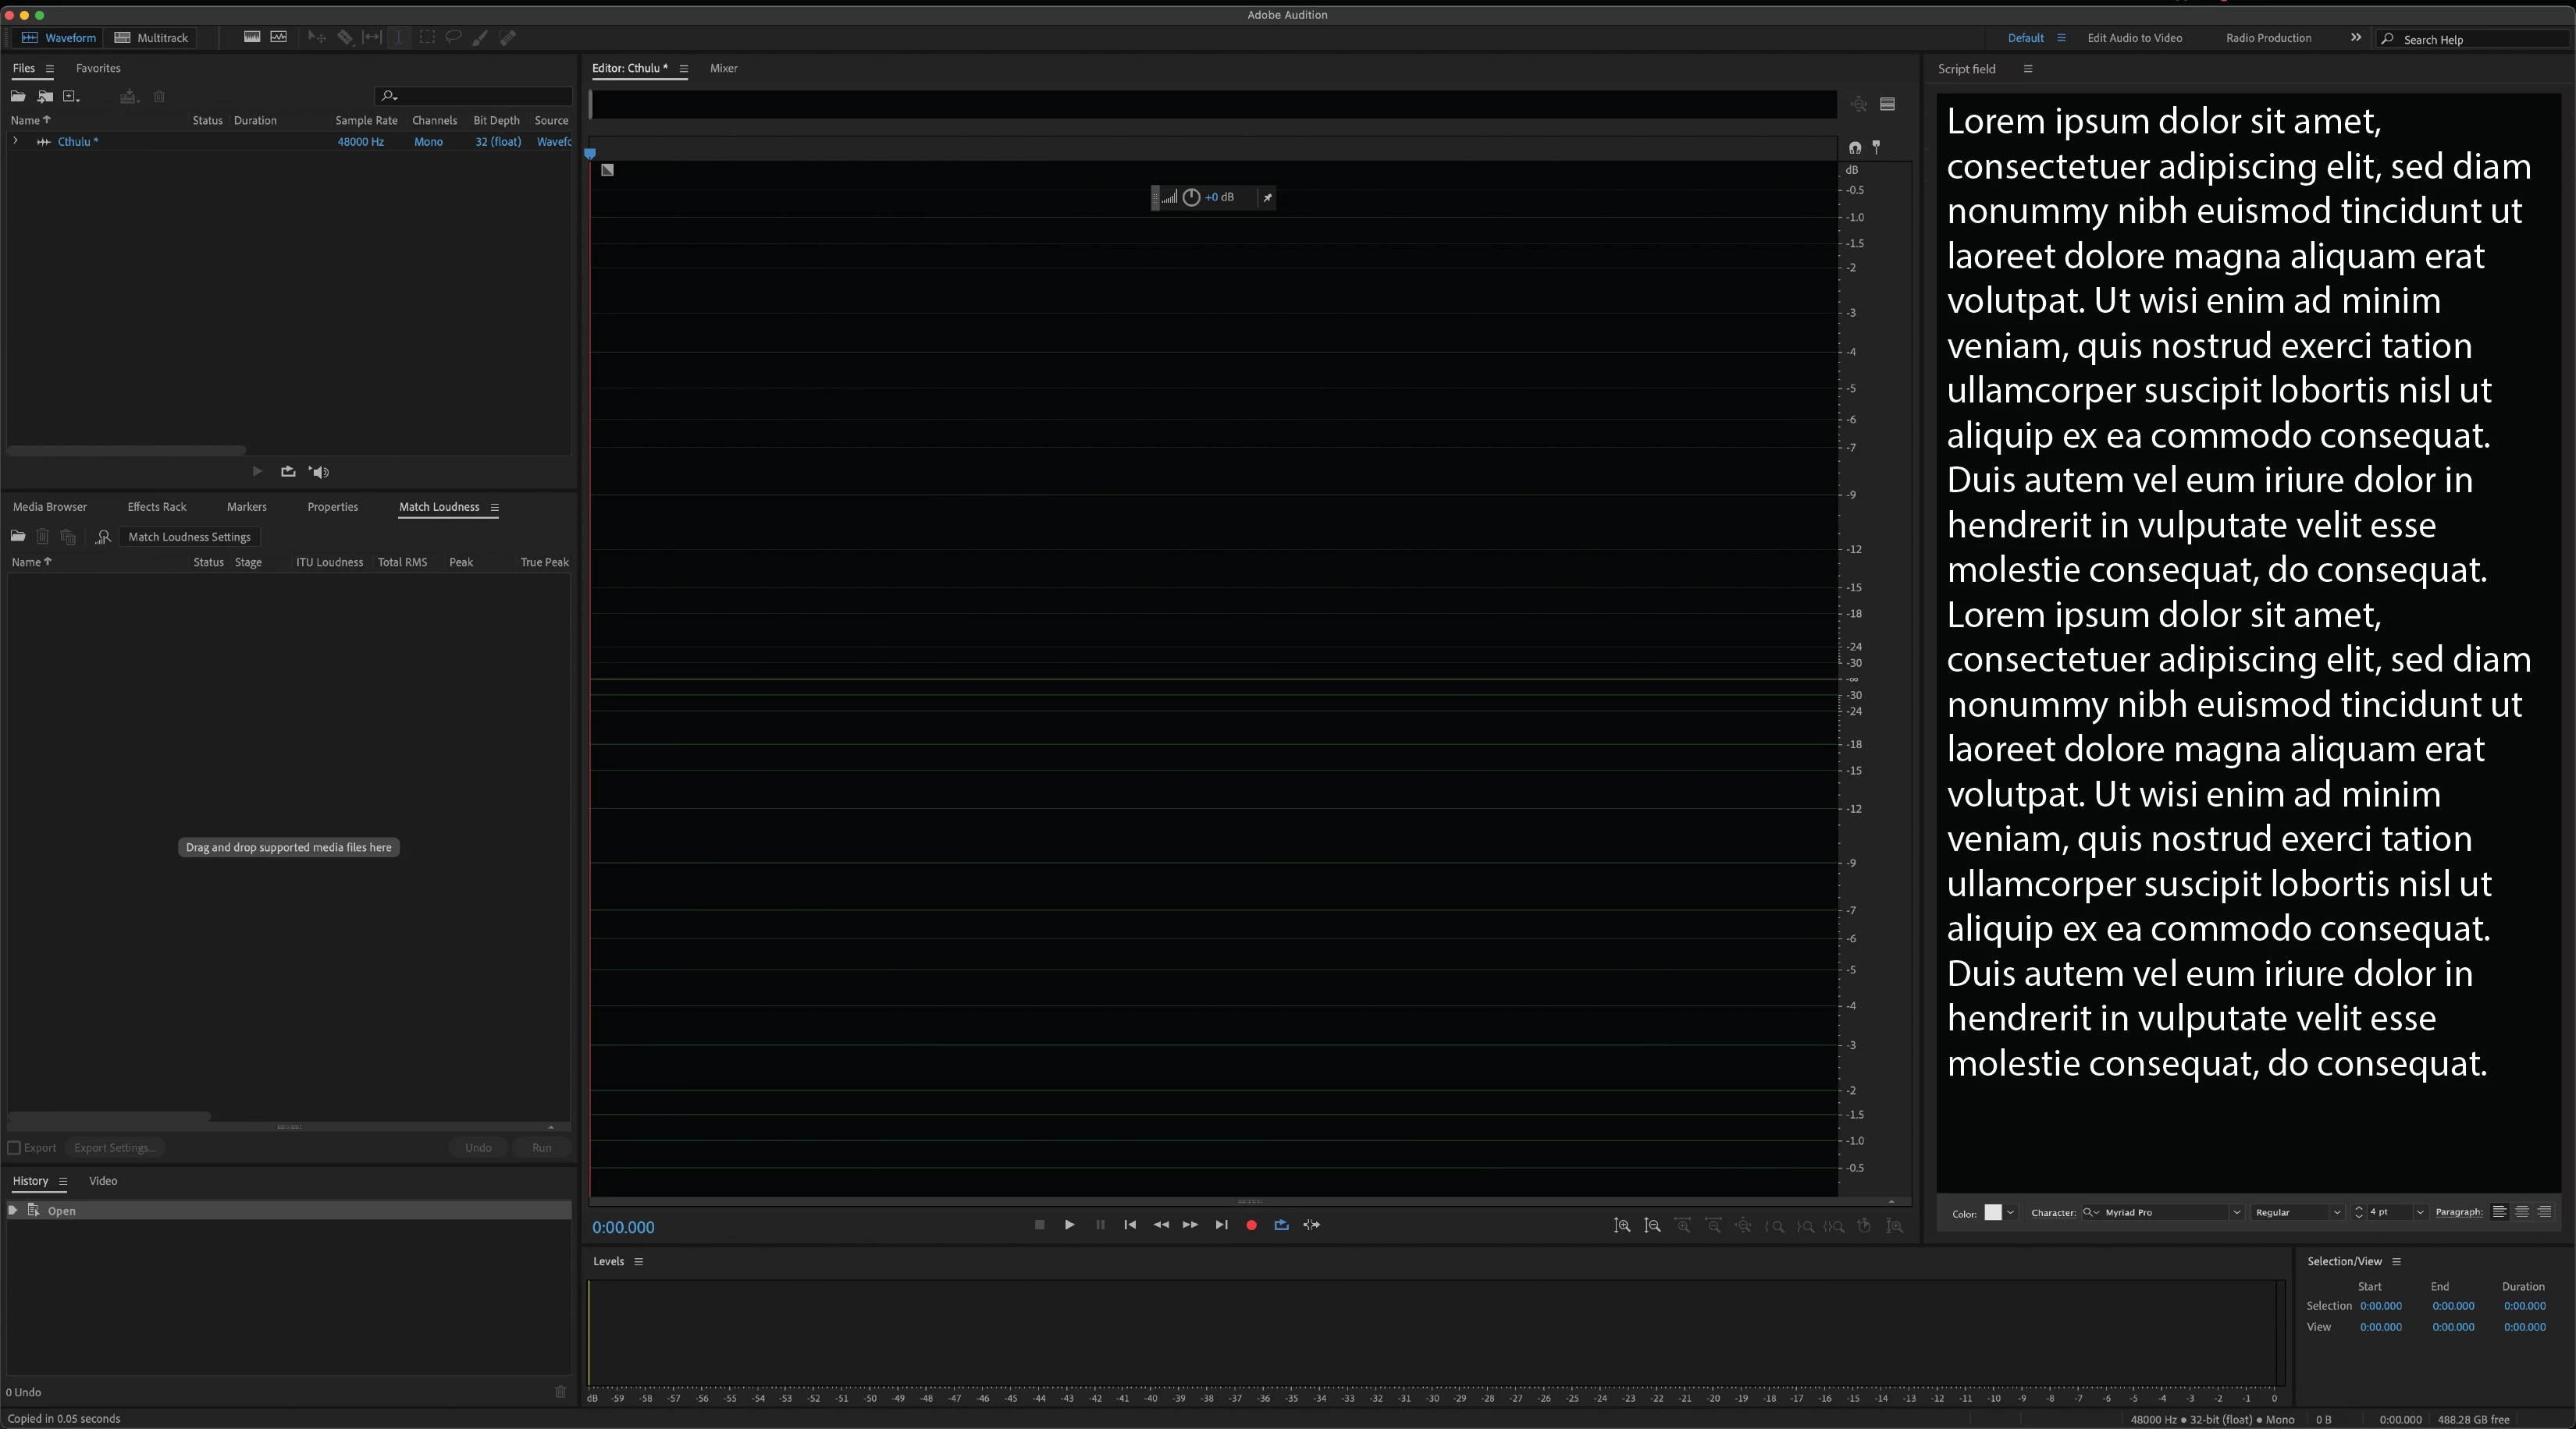The image size is (2576, 1429).
Task: Toggle auto-play speaker icon in Files panel
Action: point(319,472)
